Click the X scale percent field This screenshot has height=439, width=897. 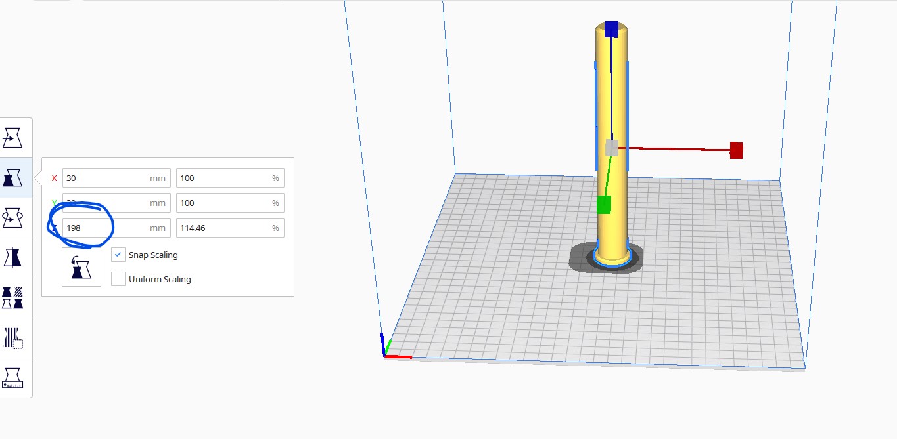coord(230,178)
